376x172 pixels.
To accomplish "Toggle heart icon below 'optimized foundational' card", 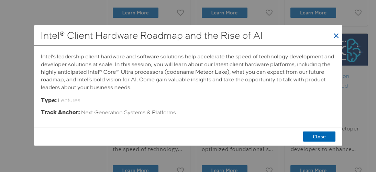I will tap(269, 170).
